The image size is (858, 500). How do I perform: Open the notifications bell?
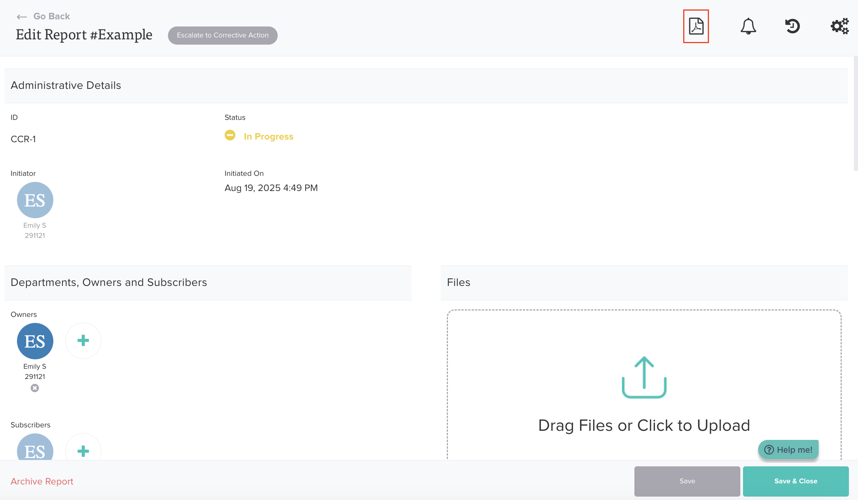click(x=748, y=26)
